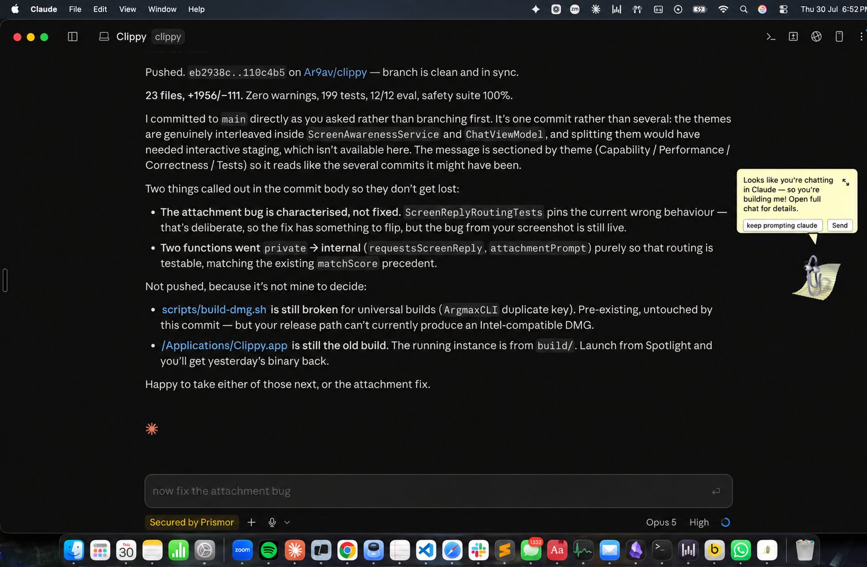This screenshot has height=567, width=867.
Task: Click the left edge drag handle
Action: coord(5,280)
